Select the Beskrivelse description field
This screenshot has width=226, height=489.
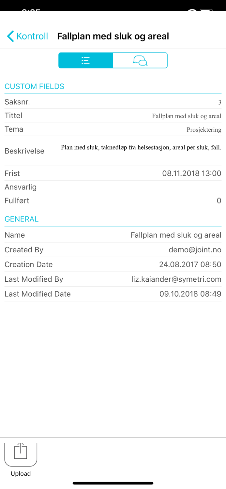113,151
